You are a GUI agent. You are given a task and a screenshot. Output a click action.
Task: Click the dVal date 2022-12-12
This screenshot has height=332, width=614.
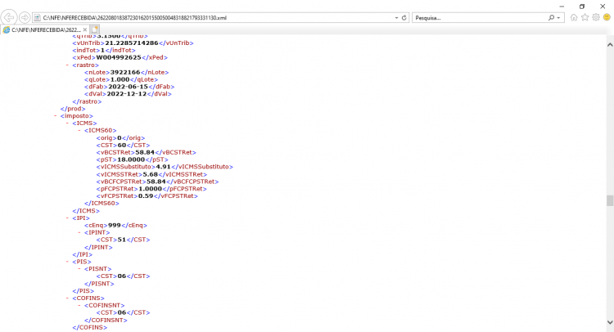tap(126, 94)
